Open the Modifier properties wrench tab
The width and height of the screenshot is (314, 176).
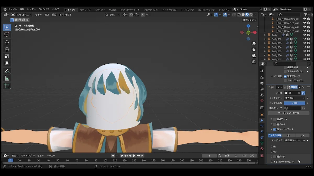[262, 120]
